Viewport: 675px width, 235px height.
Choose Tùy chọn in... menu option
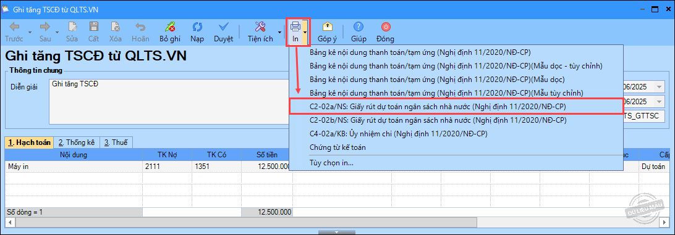click(331, 163)
